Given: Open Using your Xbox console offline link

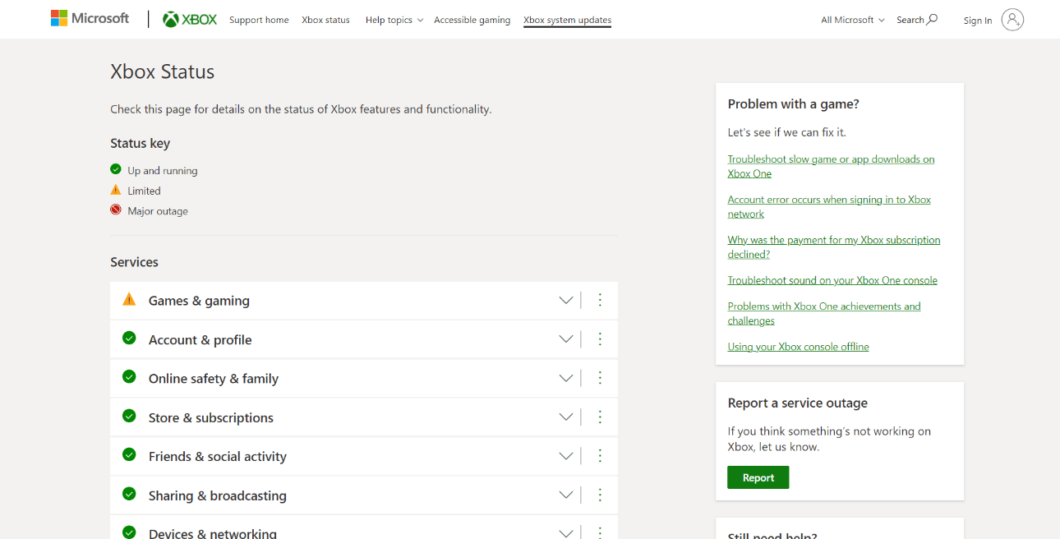Looking at the screenshot, I should (x=798, y=347).
